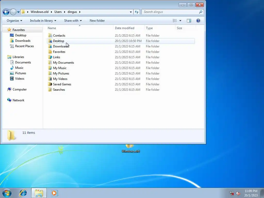Select the My Documents folder icon

click(x=50, y=62)
